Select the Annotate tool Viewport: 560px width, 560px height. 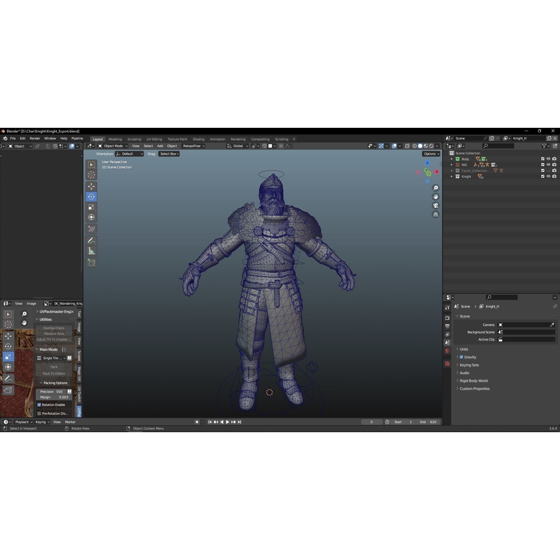pyautogui.click(x=91, y=240)
